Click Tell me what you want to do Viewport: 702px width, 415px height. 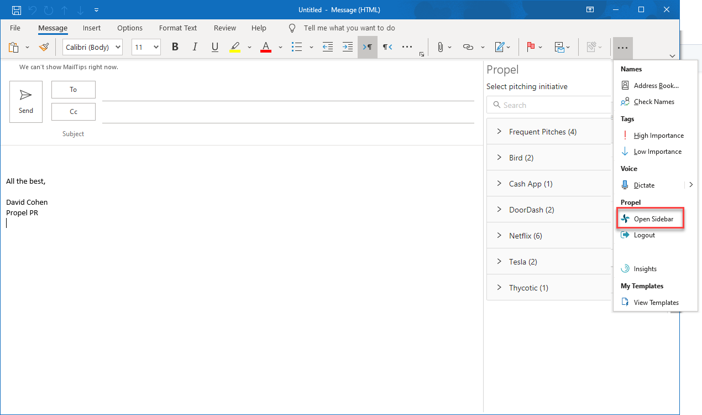[x=349, y=28]
